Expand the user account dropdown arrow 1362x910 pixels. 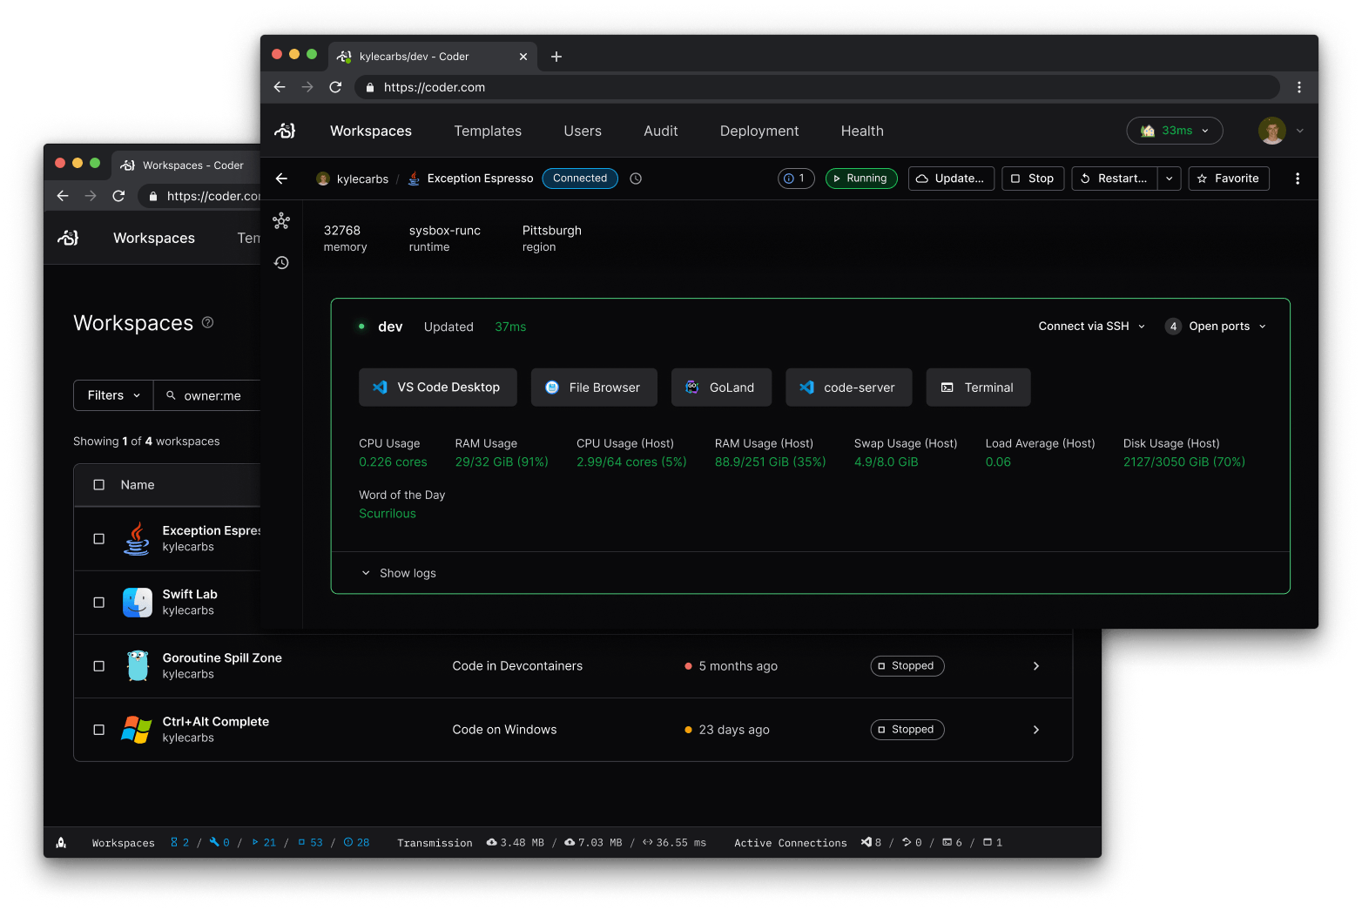click(1300, 131)
